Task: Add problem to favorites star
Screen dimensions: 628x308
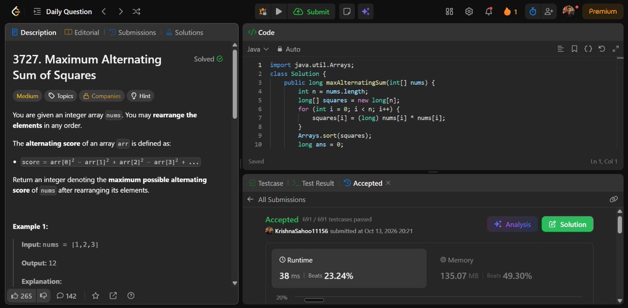Action: [x=95, y=296]
